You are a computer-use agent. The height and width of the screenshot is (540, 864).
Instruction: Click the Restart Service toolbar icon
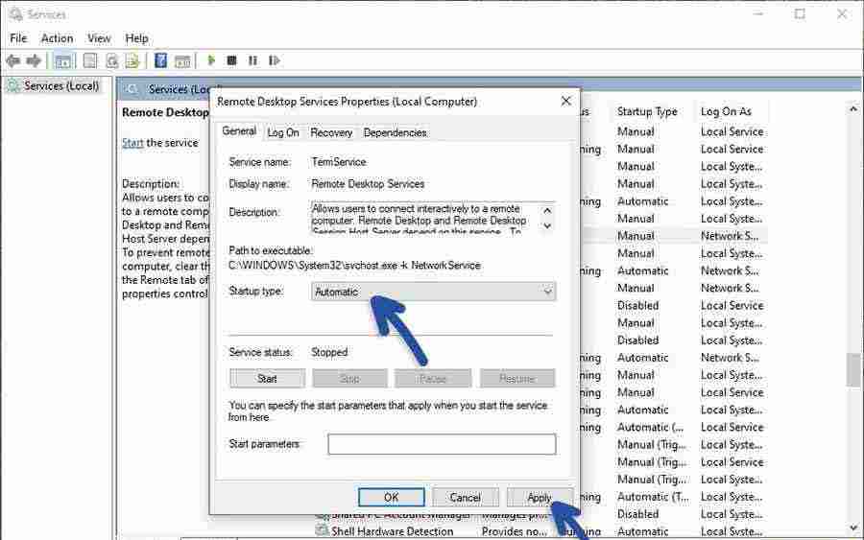coord(274,60)
